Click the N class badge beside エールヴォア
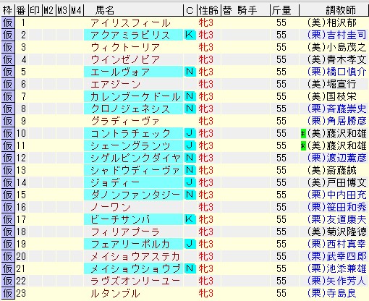369x301 pixels. click(x=190, y=72)
